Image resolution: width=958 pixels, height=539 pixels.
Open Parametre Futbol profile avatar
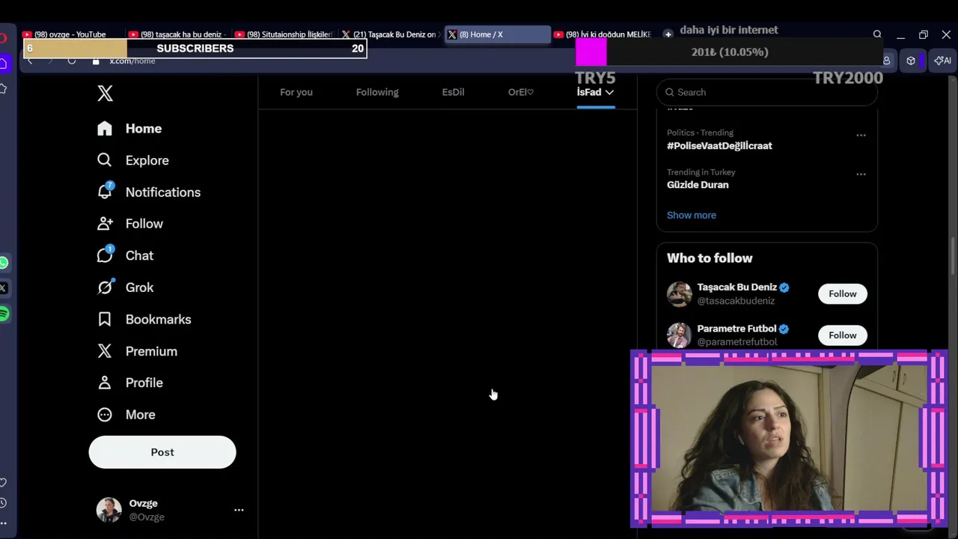(680, 335)
